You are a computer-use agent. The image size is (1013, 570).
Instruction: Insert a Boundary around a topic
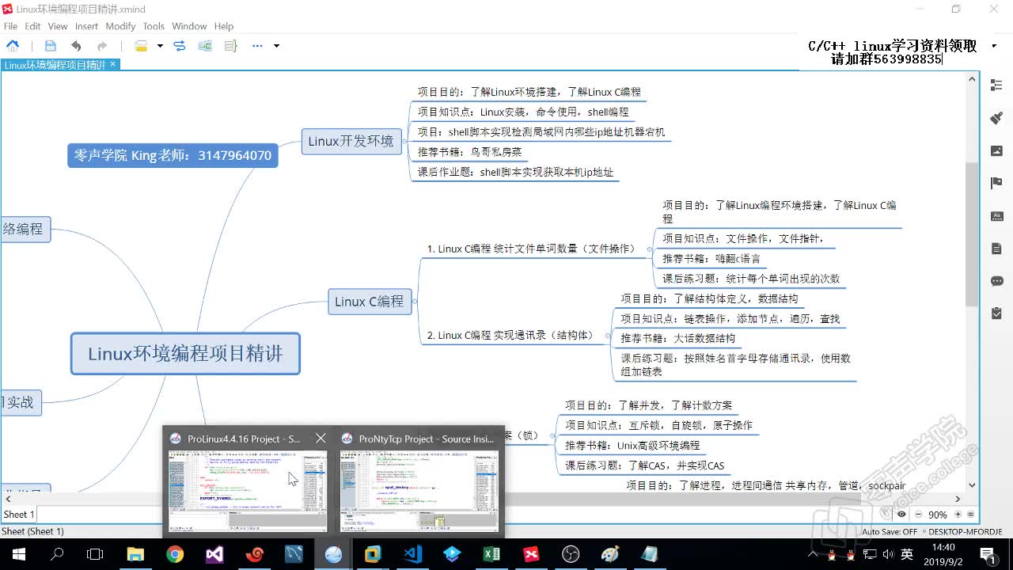[204, 46]
